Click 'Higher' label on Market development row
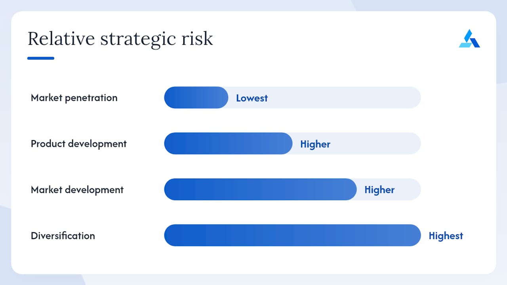Screen dimensions: 507x285 379,190
